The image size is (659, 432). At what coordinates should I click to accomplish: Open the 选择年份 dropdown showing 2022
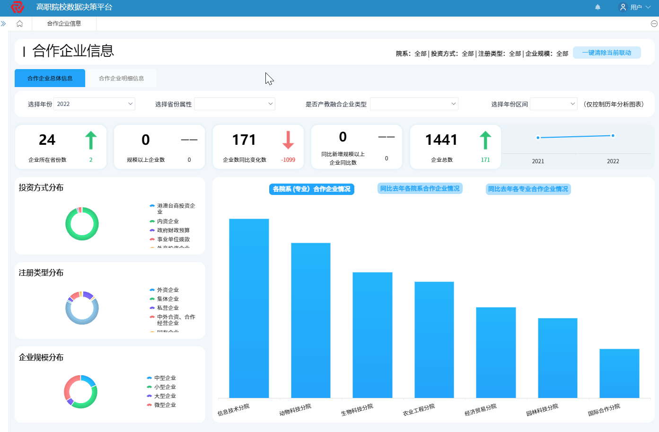94,104
